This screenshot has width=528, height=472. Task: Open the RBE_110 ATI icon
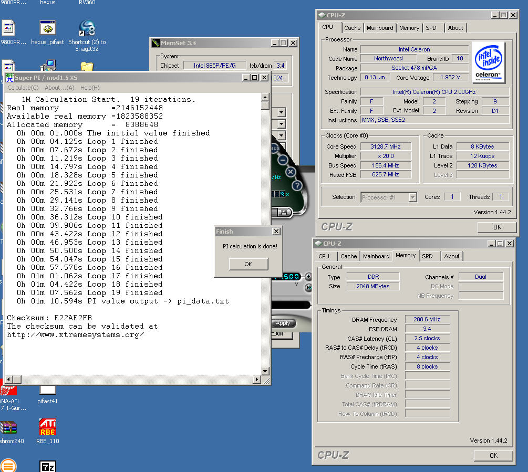point(47,427)
